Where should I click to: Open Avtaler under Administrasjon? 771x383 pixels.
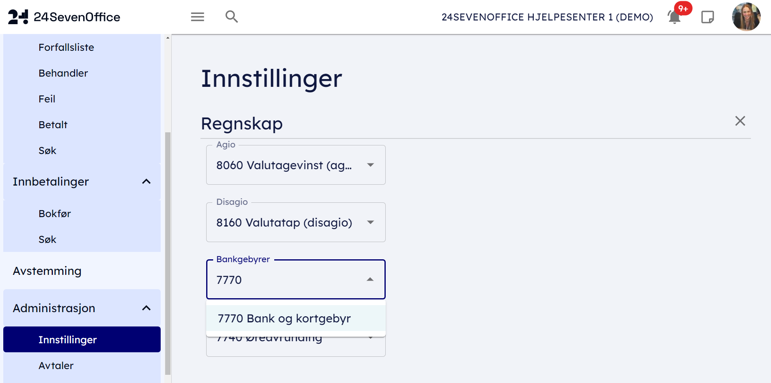[56, 366]
